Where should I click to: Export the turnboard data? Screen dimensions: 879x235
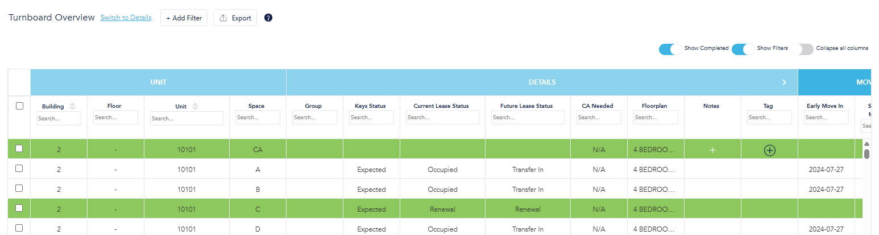point(235,18)
